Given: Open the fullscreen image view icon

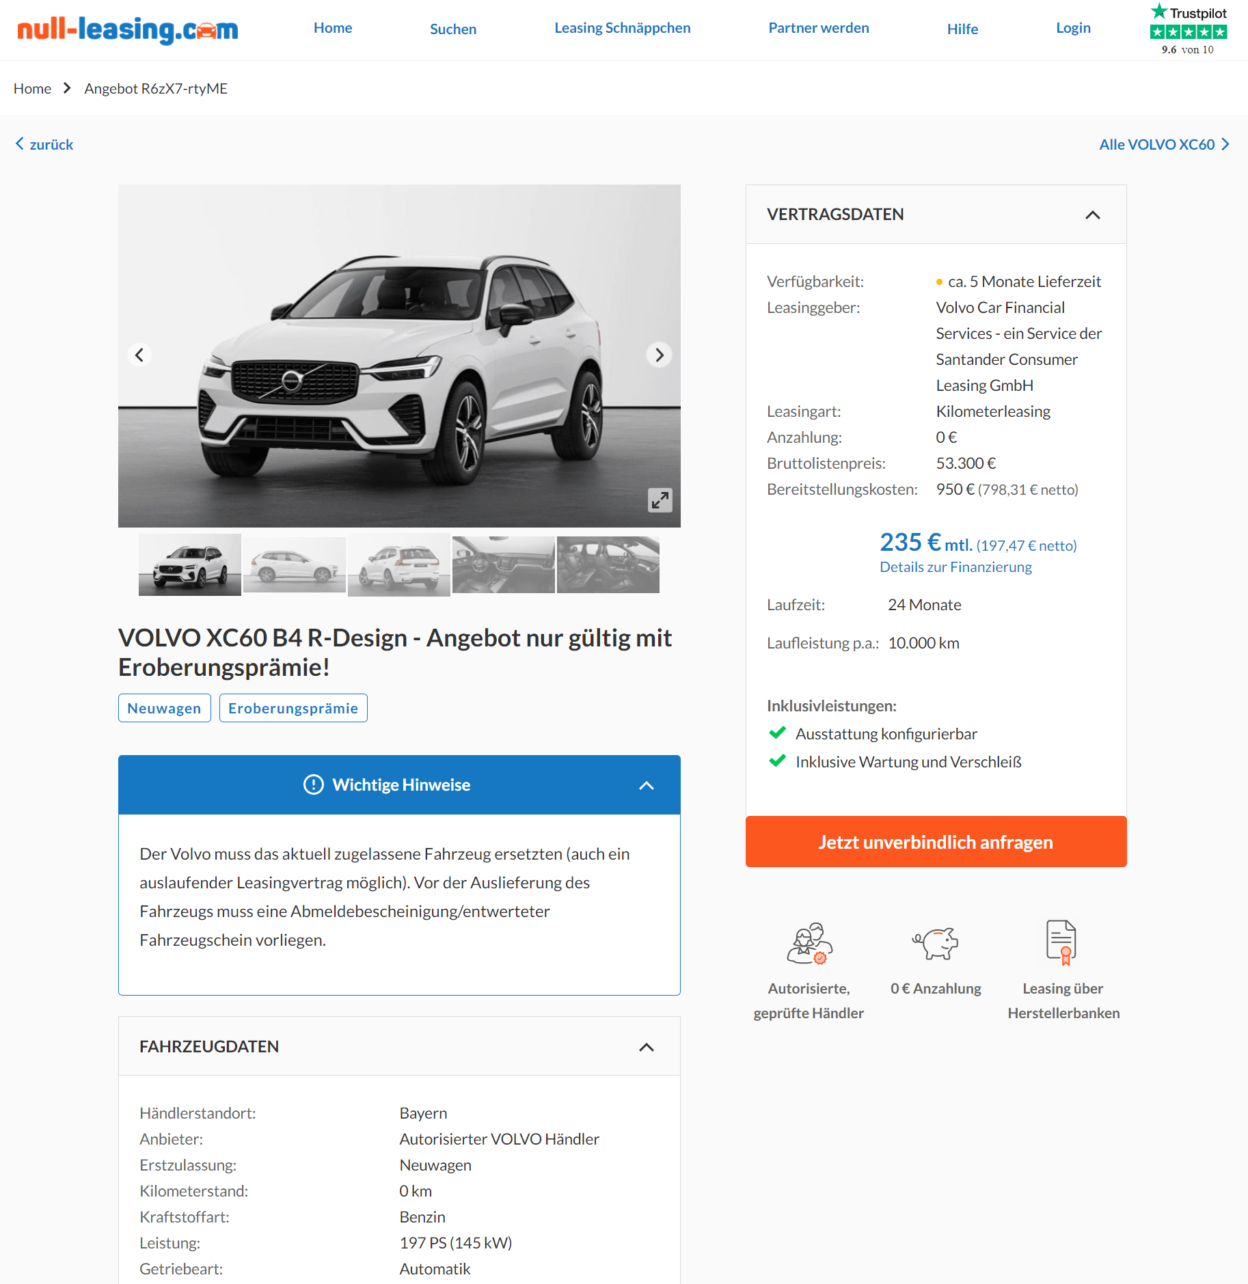Looking at the screenshot, I should [x=660, y=500].
